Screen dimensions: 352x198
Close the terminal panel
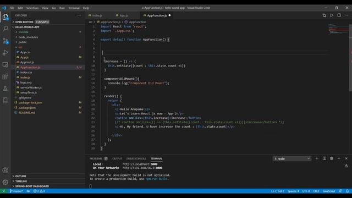(x=346, y=158)
